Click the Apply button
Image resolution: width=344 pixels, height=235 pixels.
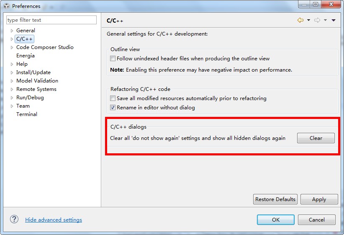pos(319,199)
